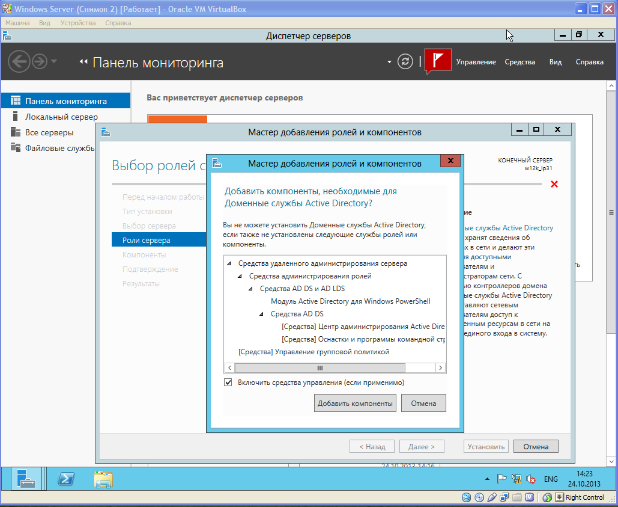Toggle Включить средства управления checkbox
Screen dimensions: 618x507
(x=228, y=383)
